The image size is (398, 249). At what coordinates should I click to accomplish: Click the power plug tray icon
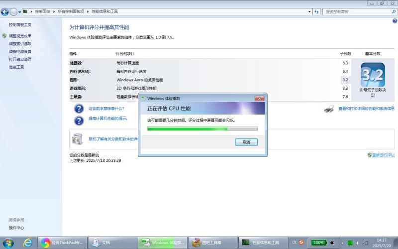332,243
